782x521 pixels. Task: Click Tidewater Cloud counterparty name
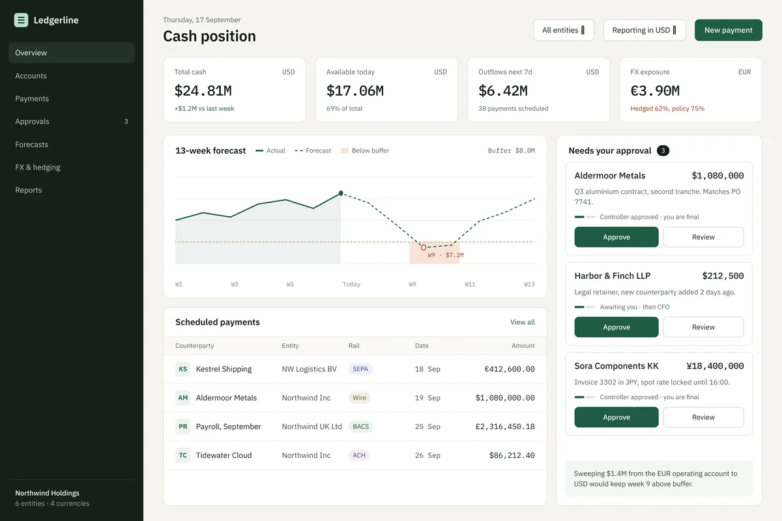pyautogui.click(x=224, y=455)
